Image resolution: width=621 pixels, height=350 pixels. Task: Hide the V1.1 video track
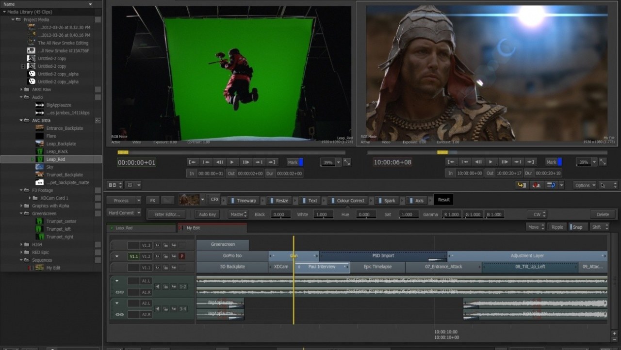158,268
